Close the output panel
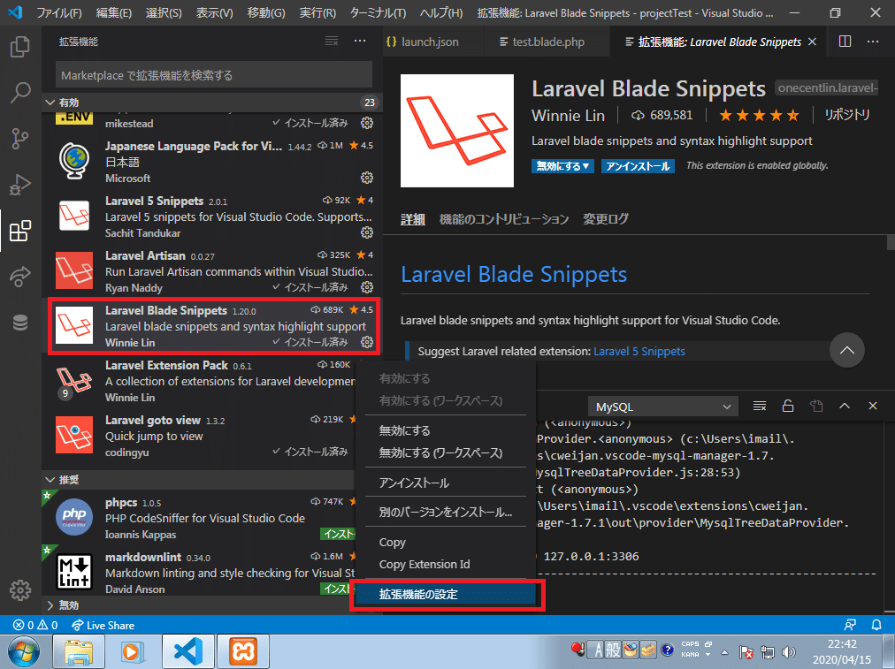Screen dimensions: 895x669 [873, 406]
